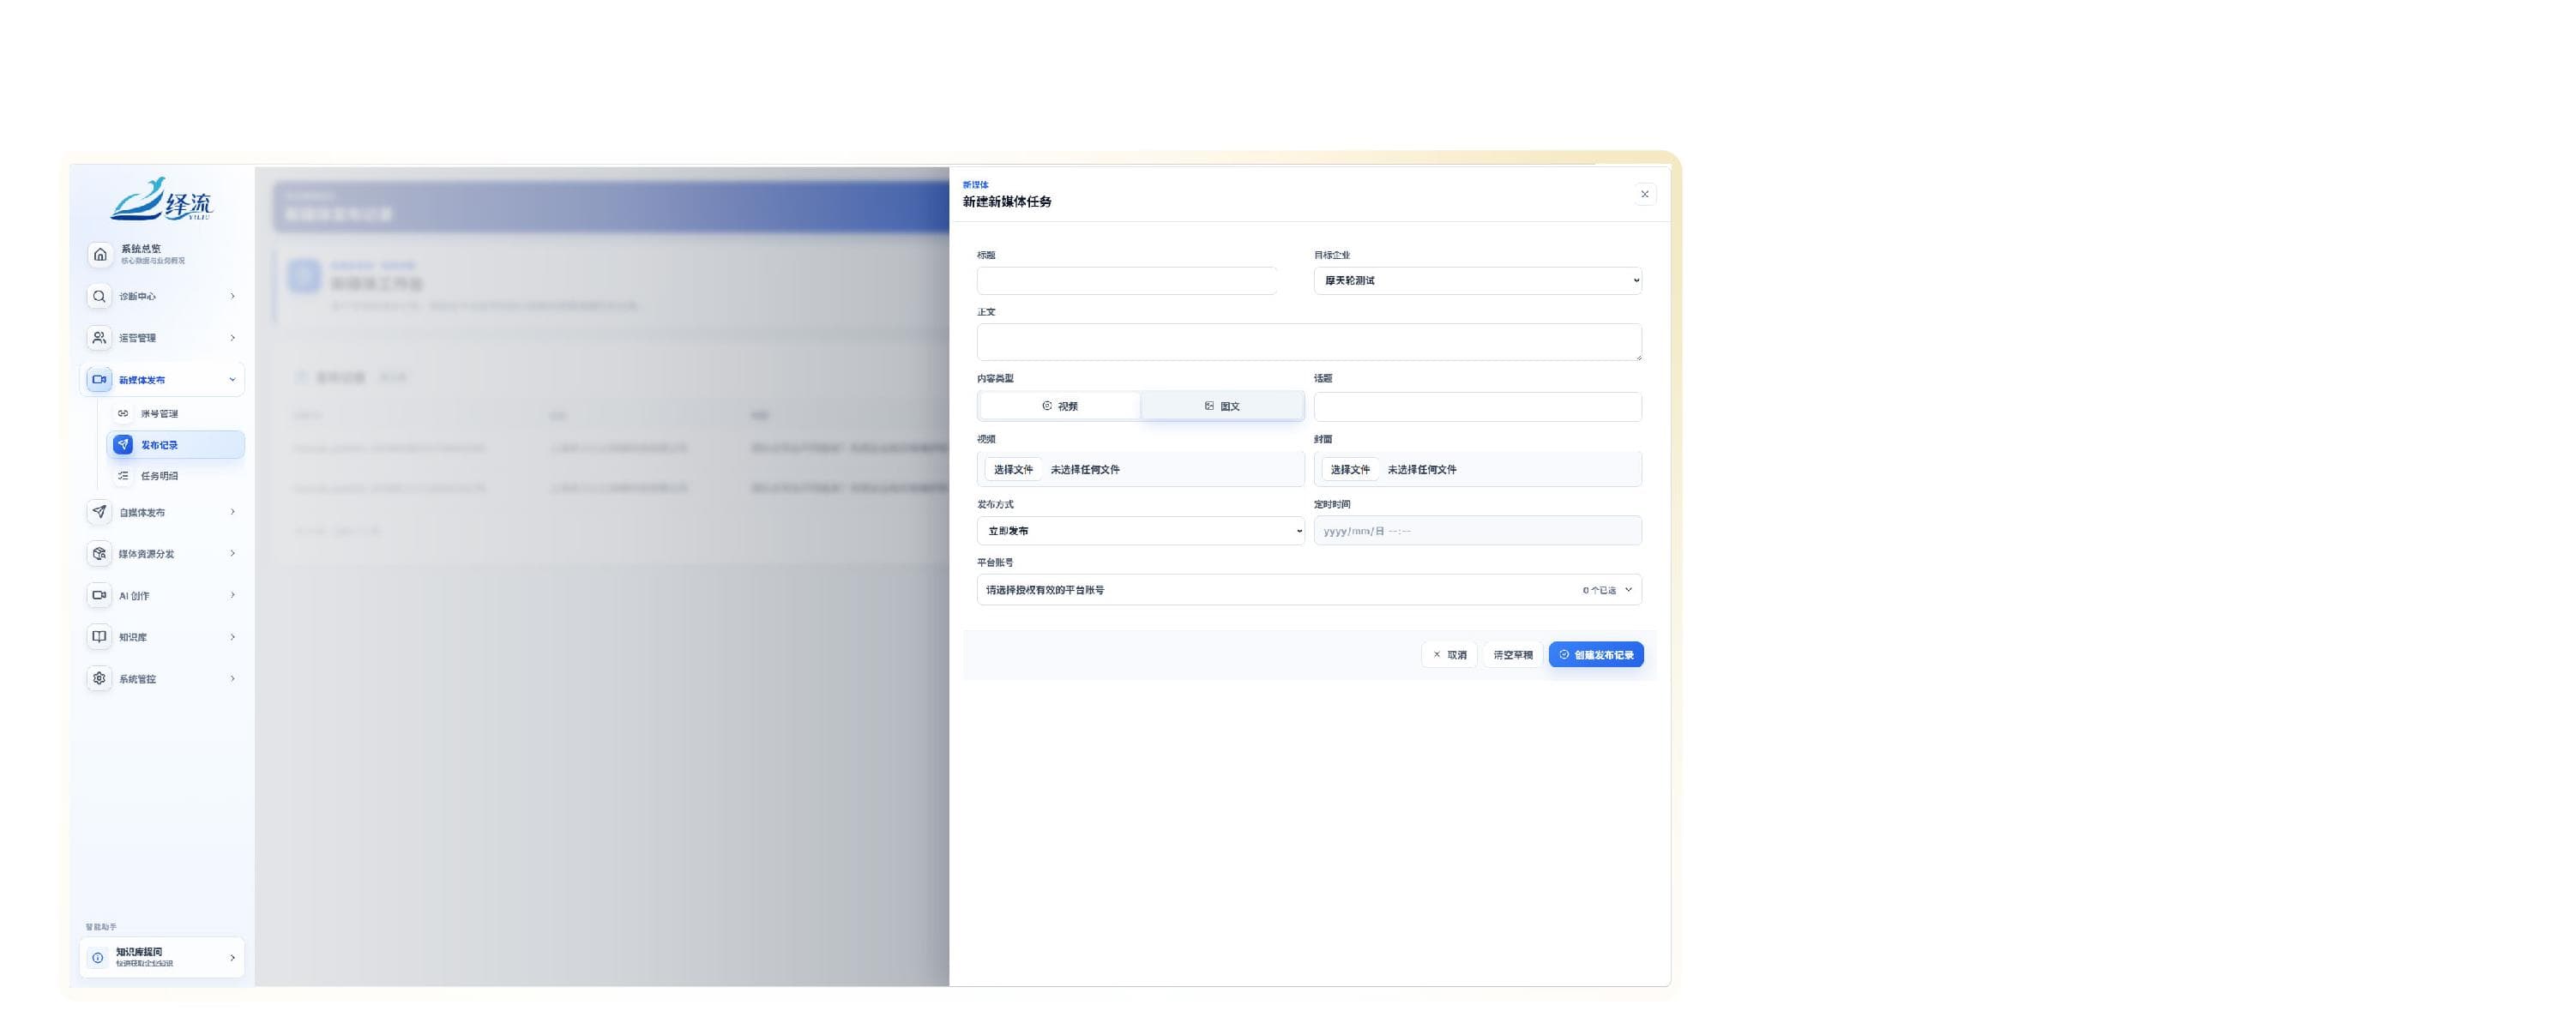Click the info icon of 知识库提问

[x=98, y=958]
